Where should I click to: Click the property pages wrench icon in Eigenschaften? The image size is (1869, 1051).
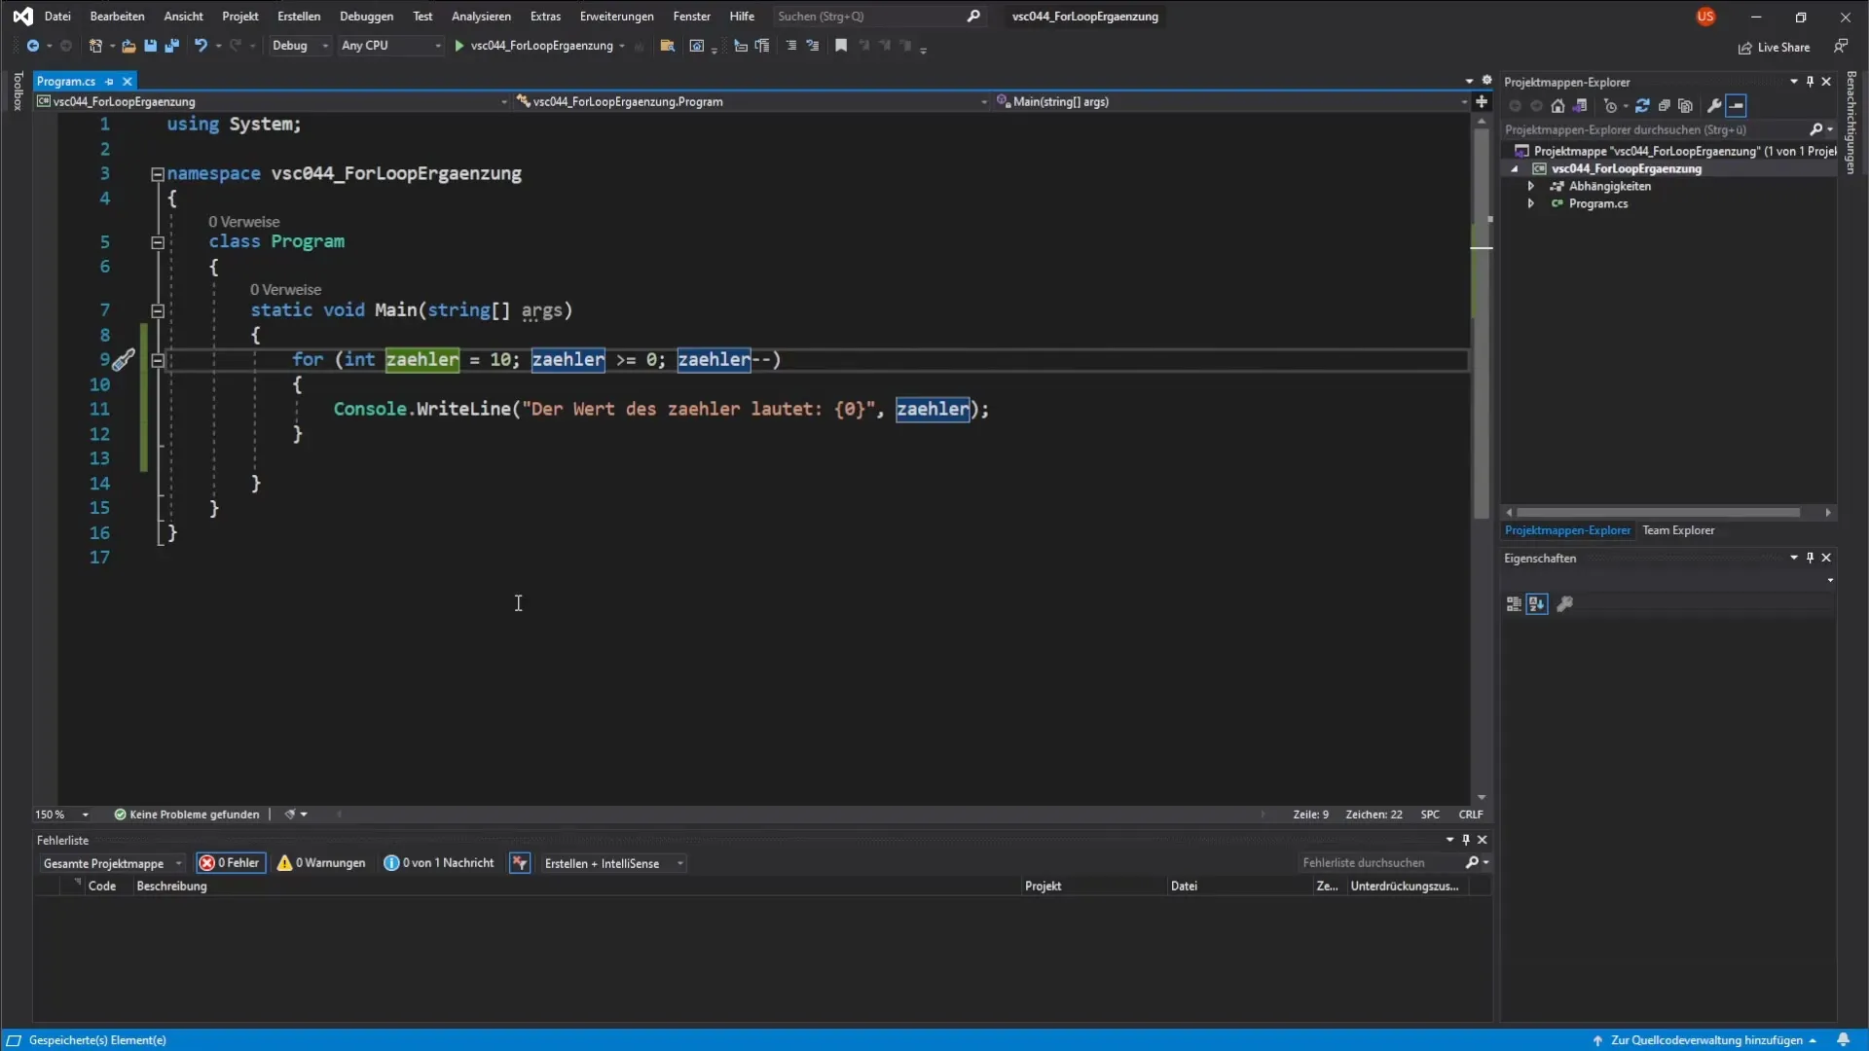pyautogui.click(x=1565, y=604)
